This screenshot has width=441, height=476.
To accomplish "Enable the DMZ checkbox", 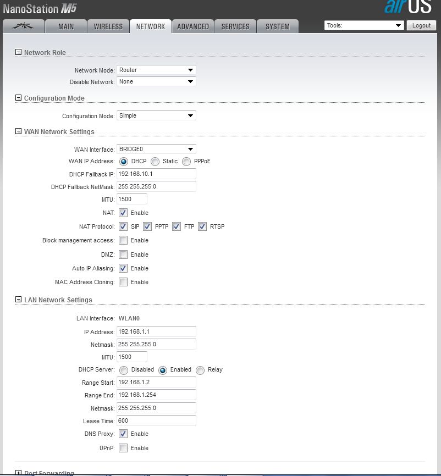I will click(123, 254).
